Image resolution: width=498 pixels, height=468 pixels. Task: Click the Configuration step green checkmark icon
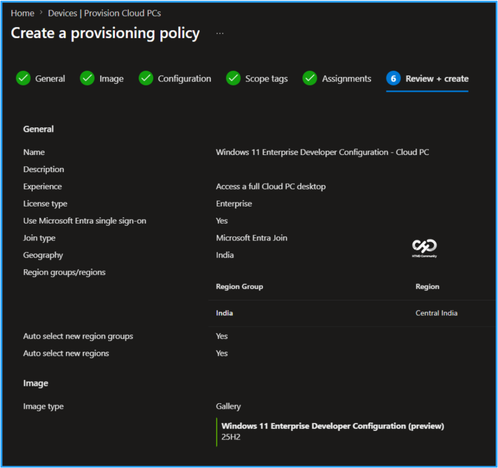click(x=146, y=78)
